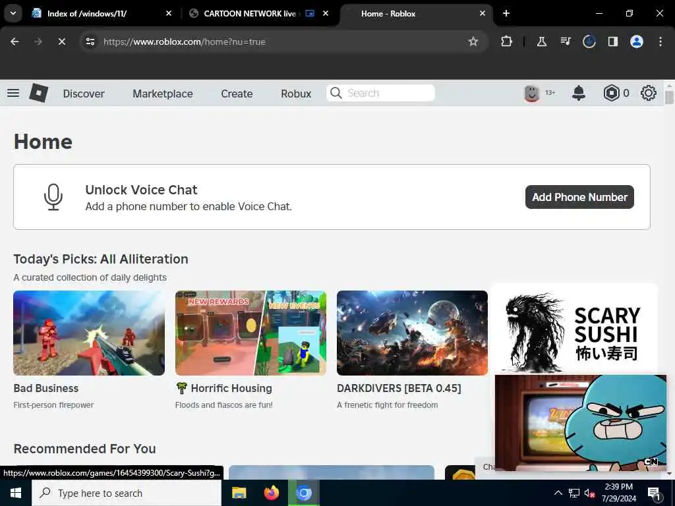Open the media controls icon in toolbar
The image size is (675, 506).
(x=566, y=42)
